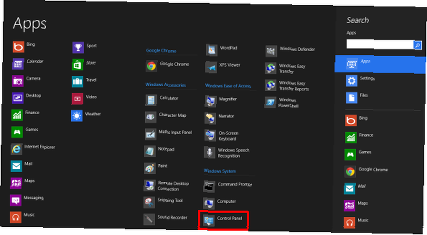Image resolution: width=427 pixels, height=235 pixels.
Task: Launch WordPad
Action: click(x=222, y=50)
